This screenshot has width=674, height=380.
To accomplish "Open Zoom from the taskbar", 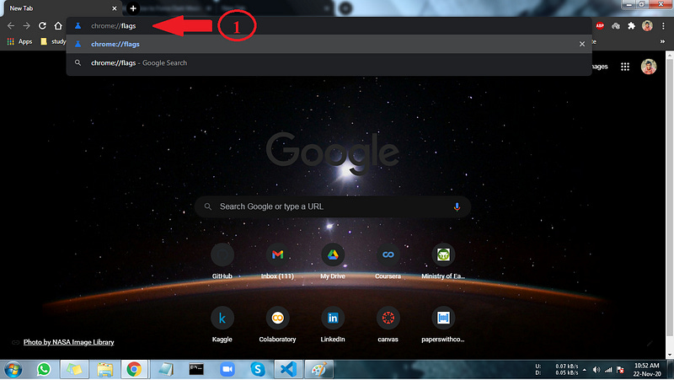I will [227, 370].
